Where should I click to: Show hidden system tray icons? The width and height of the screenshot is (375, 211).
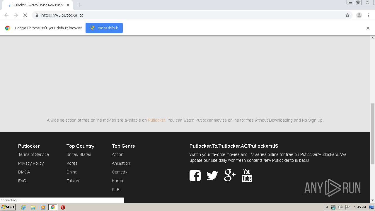[x=327, y=207]
